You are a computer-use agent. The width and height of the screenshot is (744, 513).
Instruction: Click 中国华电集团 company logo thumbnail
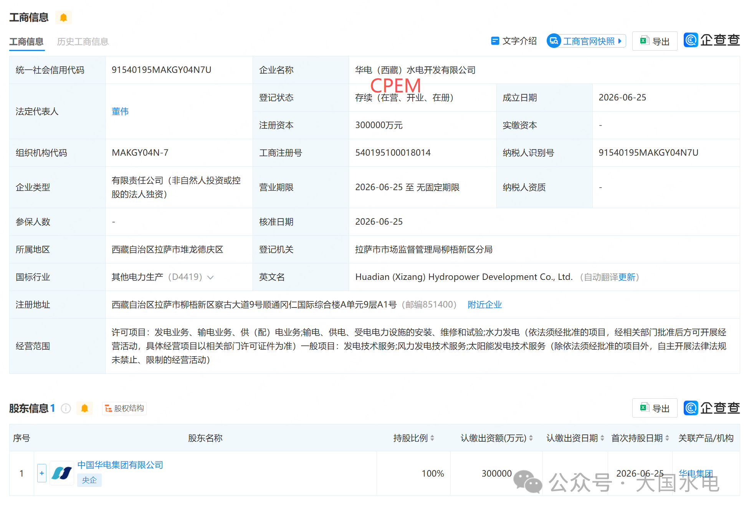pyautogui.click(x=62, y=473)
